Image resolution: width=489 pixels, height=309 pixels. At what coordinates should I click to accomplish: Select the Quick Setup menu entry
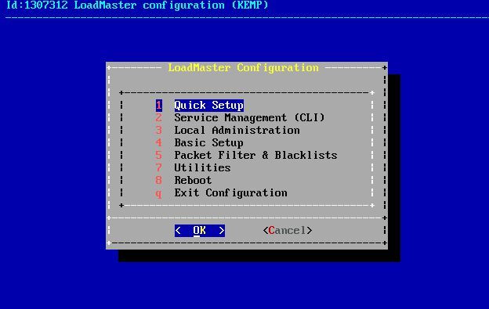[x=209, y=105]
